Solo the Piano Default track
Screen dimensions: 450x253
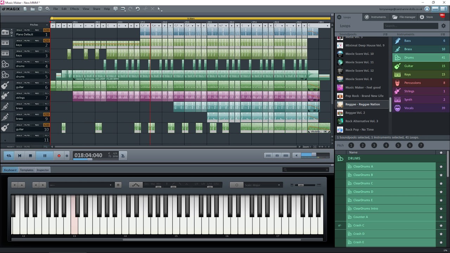point(19,30)
